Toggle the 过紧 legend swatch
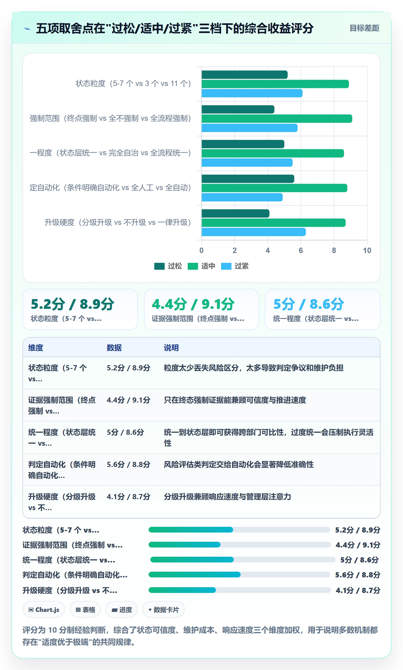Image resolution: width=403 pixels, height=670 pixels. pos(226,266)
